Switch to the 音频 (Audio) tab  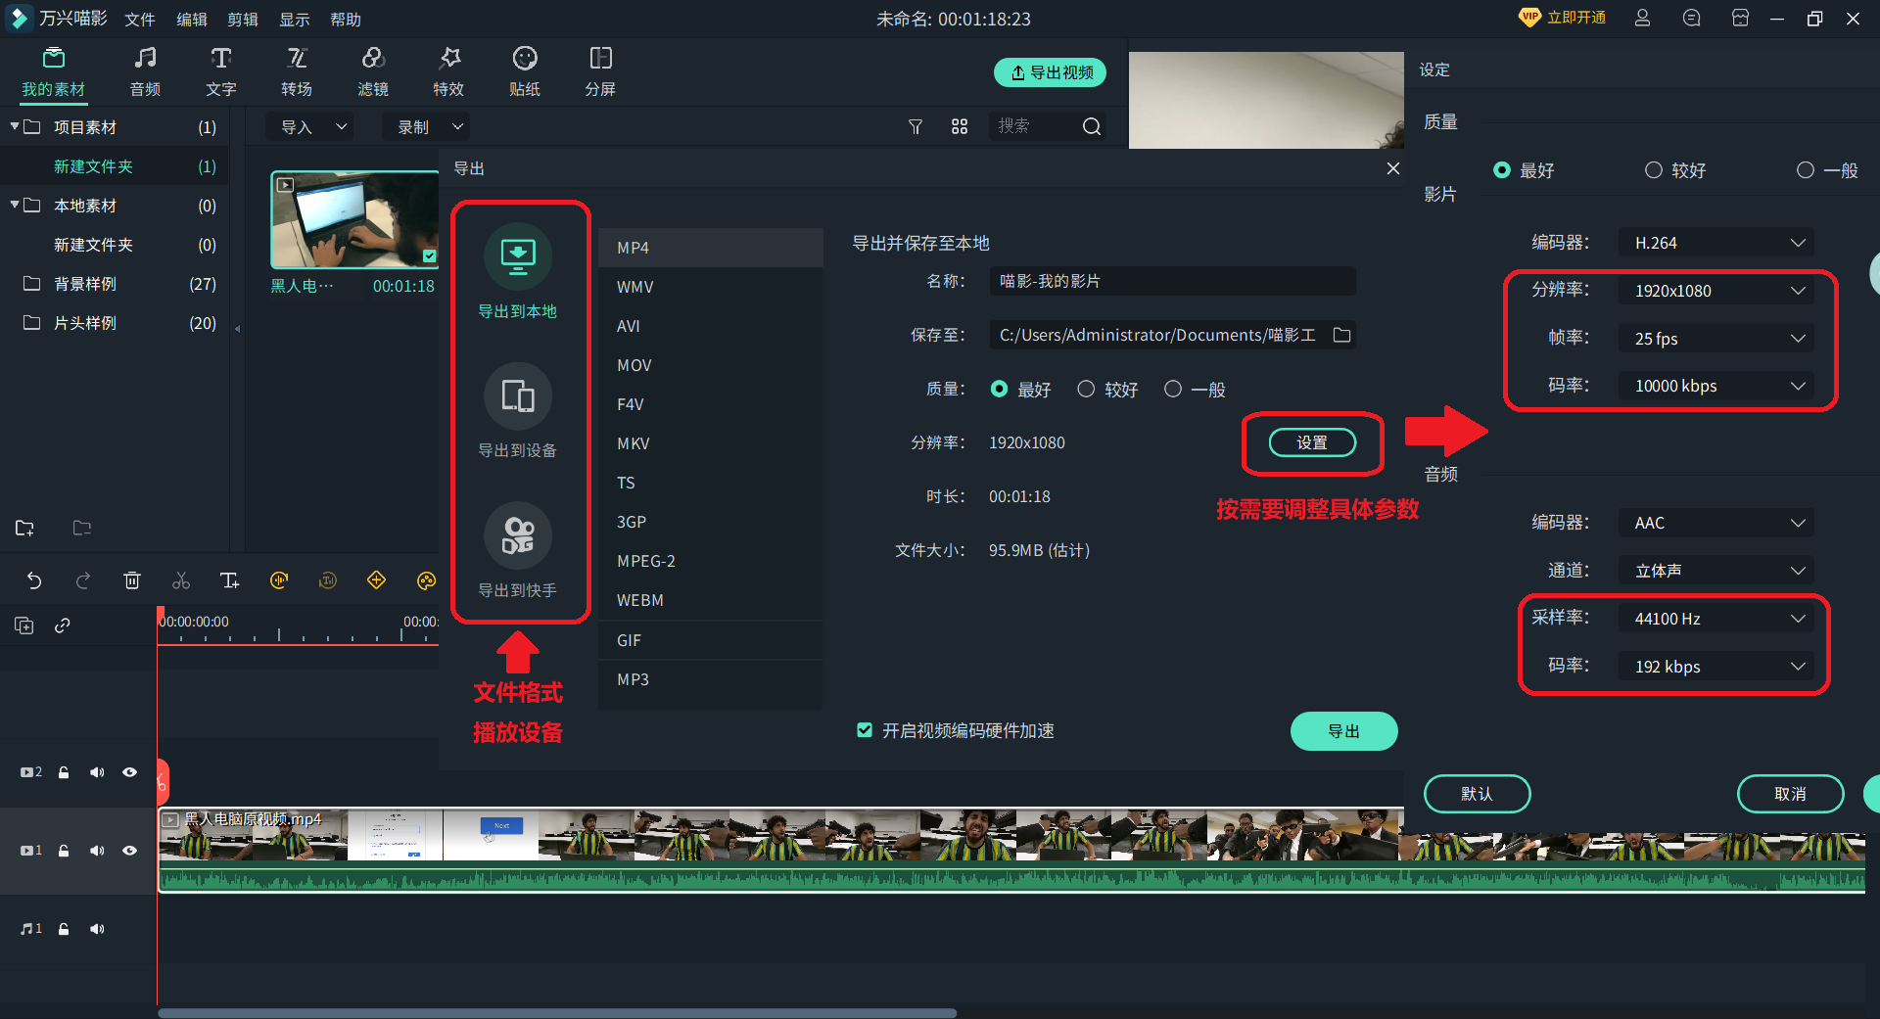click(x=144, y=70)
